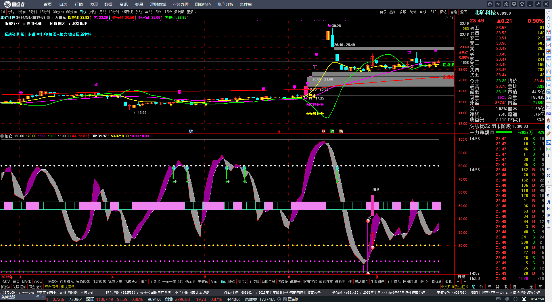The height and width of the screenshot is (302, 552).
Task: Toggle the diamond marker at chart top right
Action: tap(446, 18)
